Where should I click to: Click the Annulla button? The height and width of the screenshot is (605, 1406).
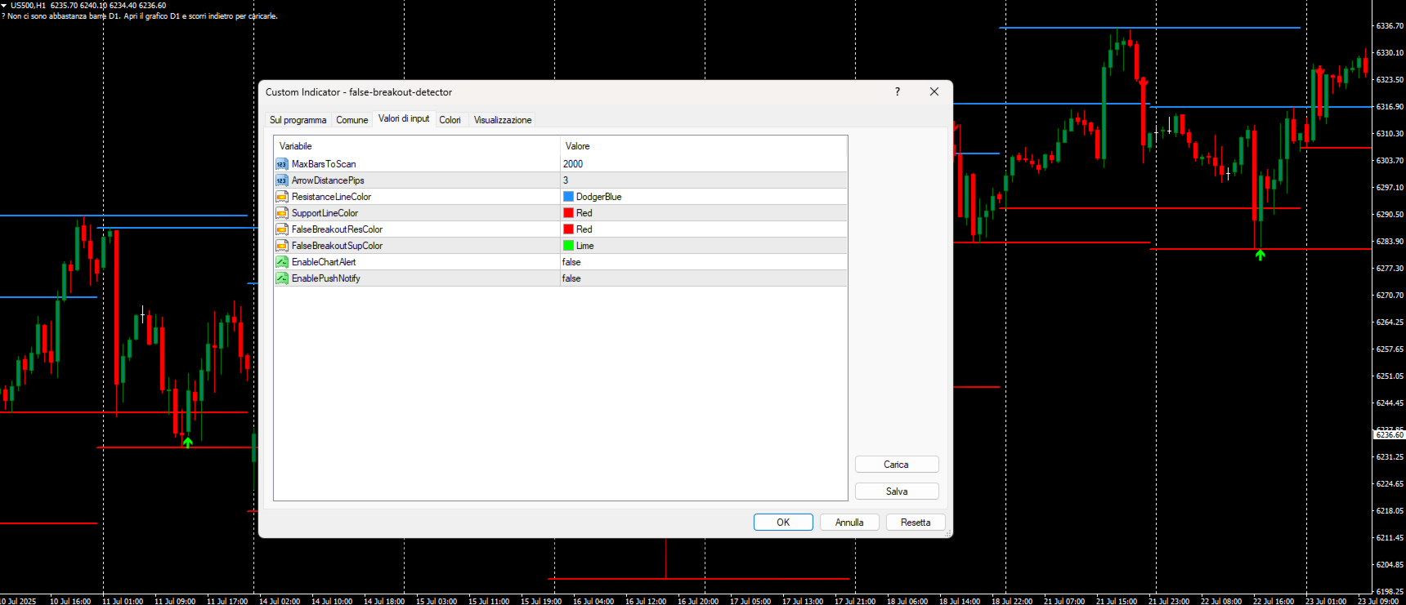[849, 523]
